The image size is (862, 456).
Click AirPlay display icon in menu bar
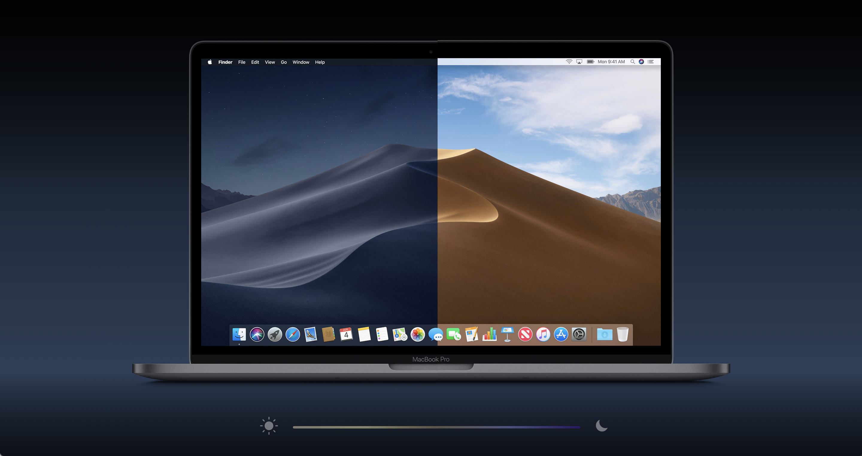pyautogui.click(x=579, y=62)
